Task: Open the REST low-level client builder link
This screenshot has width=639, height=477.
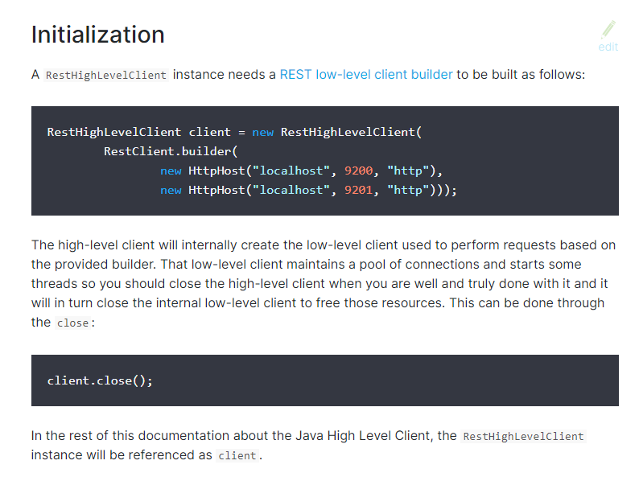Action: (366, 75)
